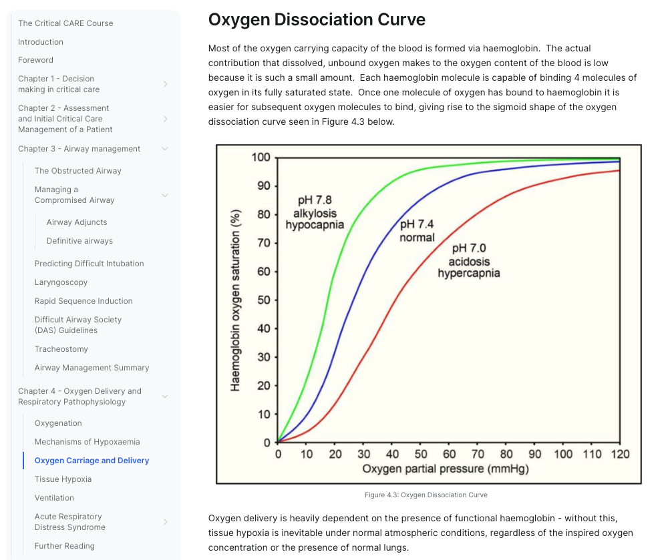This screenshot has width=670, height=560.
Task: Open Difficult Airway Society (DAS) Guidelines
Action: point(77,325)
